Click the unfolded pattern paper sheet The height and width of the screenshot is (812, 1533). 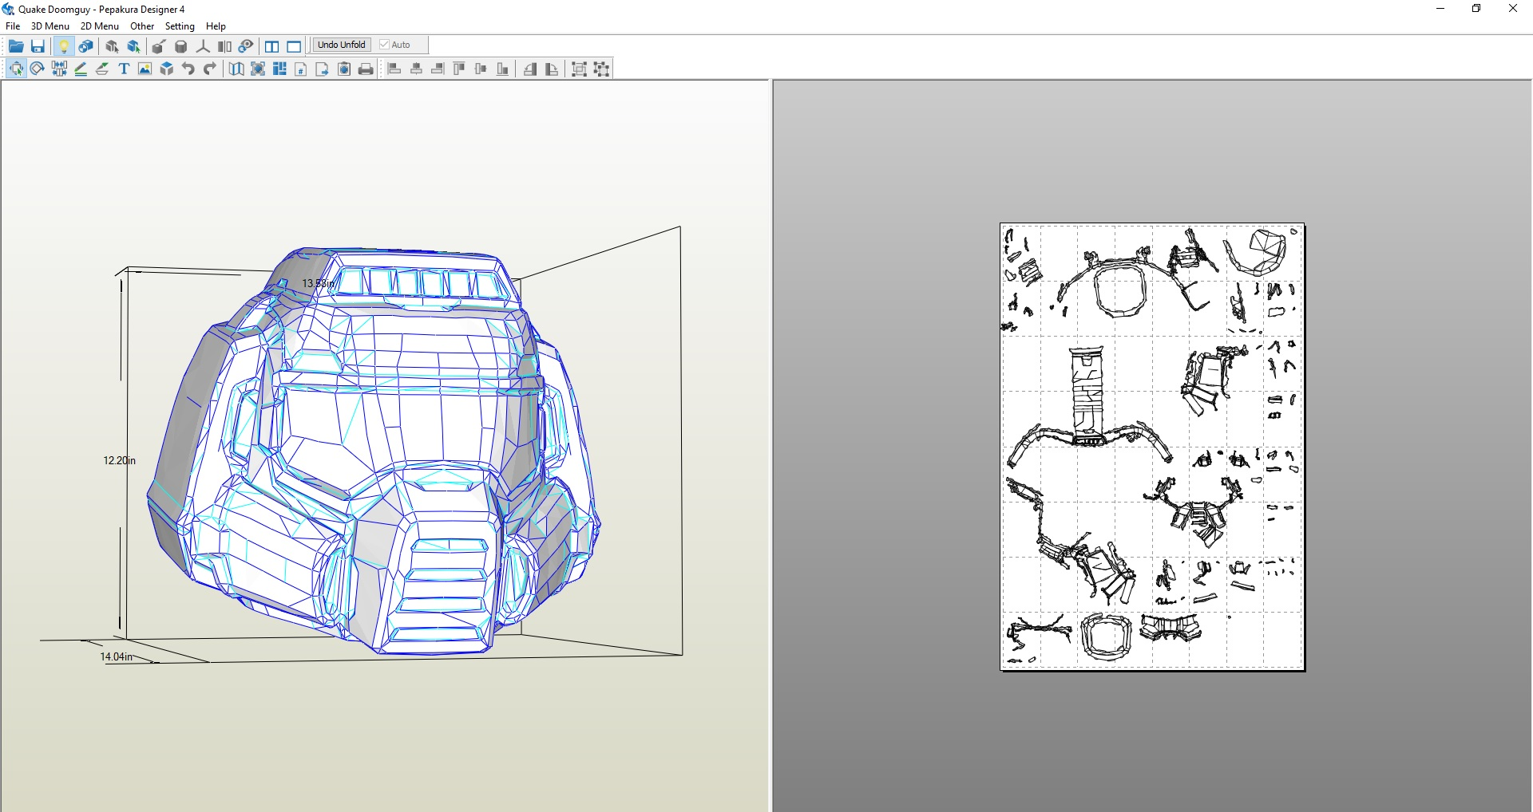tap(1152, 447)
